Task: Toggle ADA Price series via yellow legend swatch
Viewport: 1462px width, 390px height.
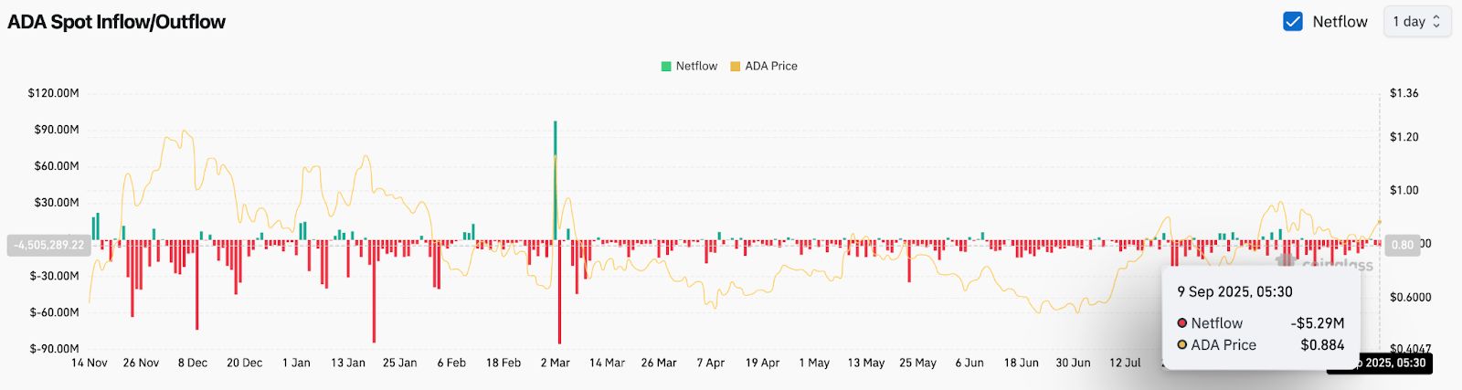Action: tap(735, 66)
